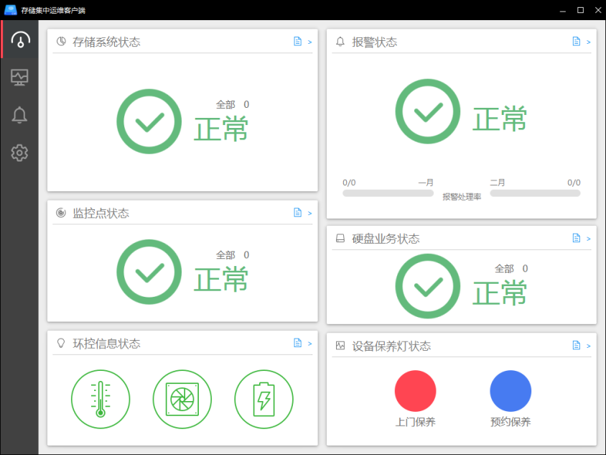The height and width of the screenshot is (455, 606).
Task: Click 全部 0 count in 监控点状态
Action: point(232,255)
